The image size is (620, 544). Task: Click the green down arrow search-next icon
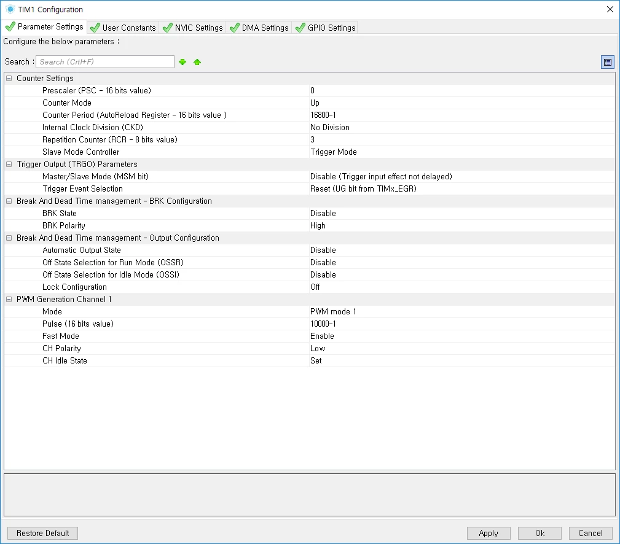coord(182,62)
